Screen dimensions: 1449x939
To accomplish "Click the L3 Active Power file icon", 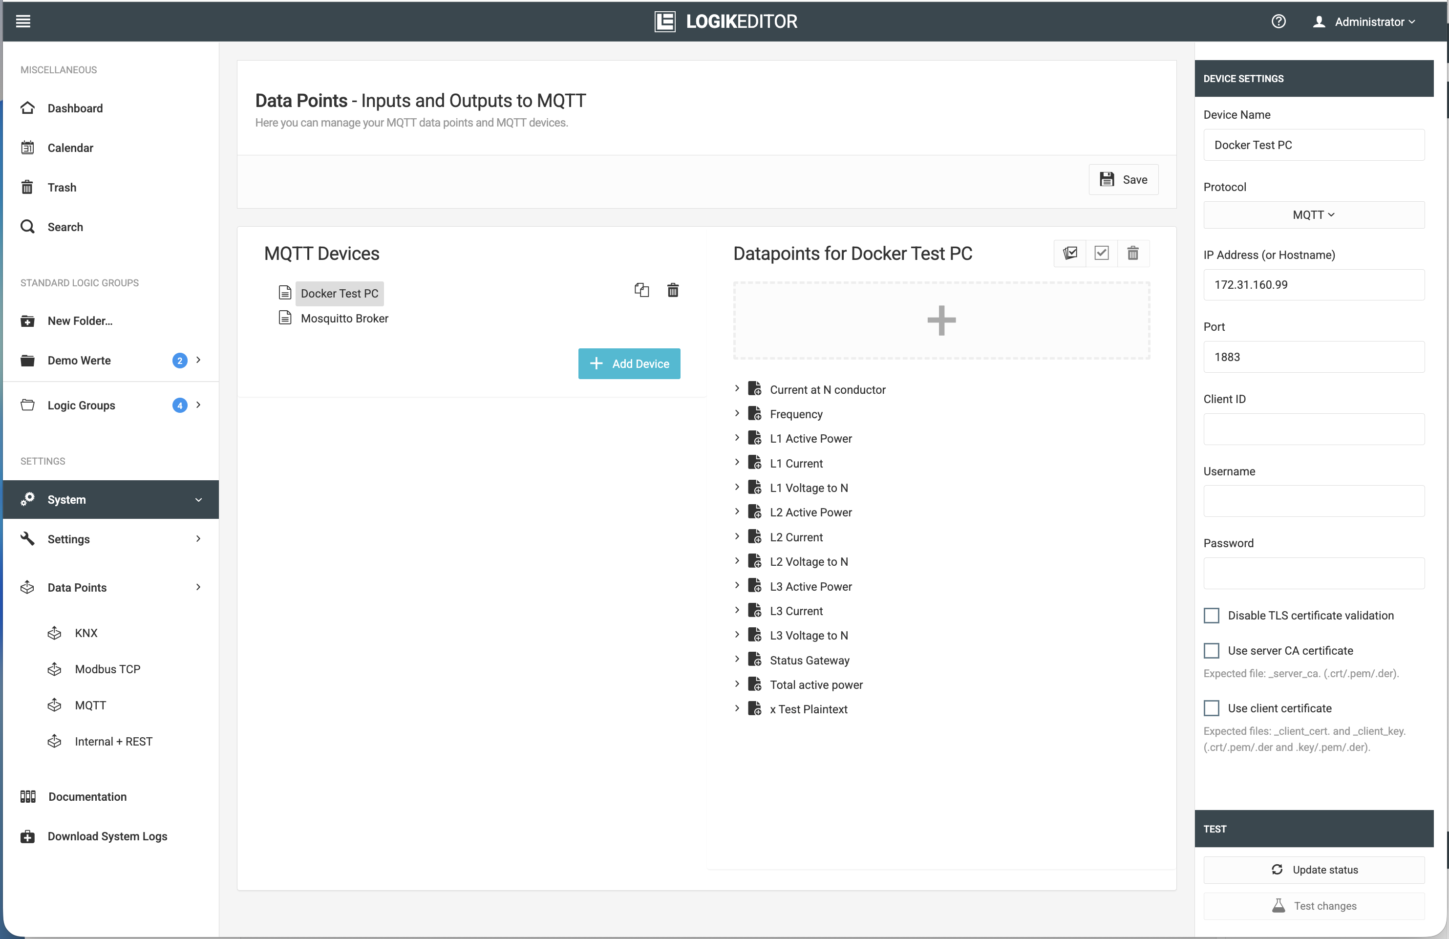I will [x=755, y=586].
